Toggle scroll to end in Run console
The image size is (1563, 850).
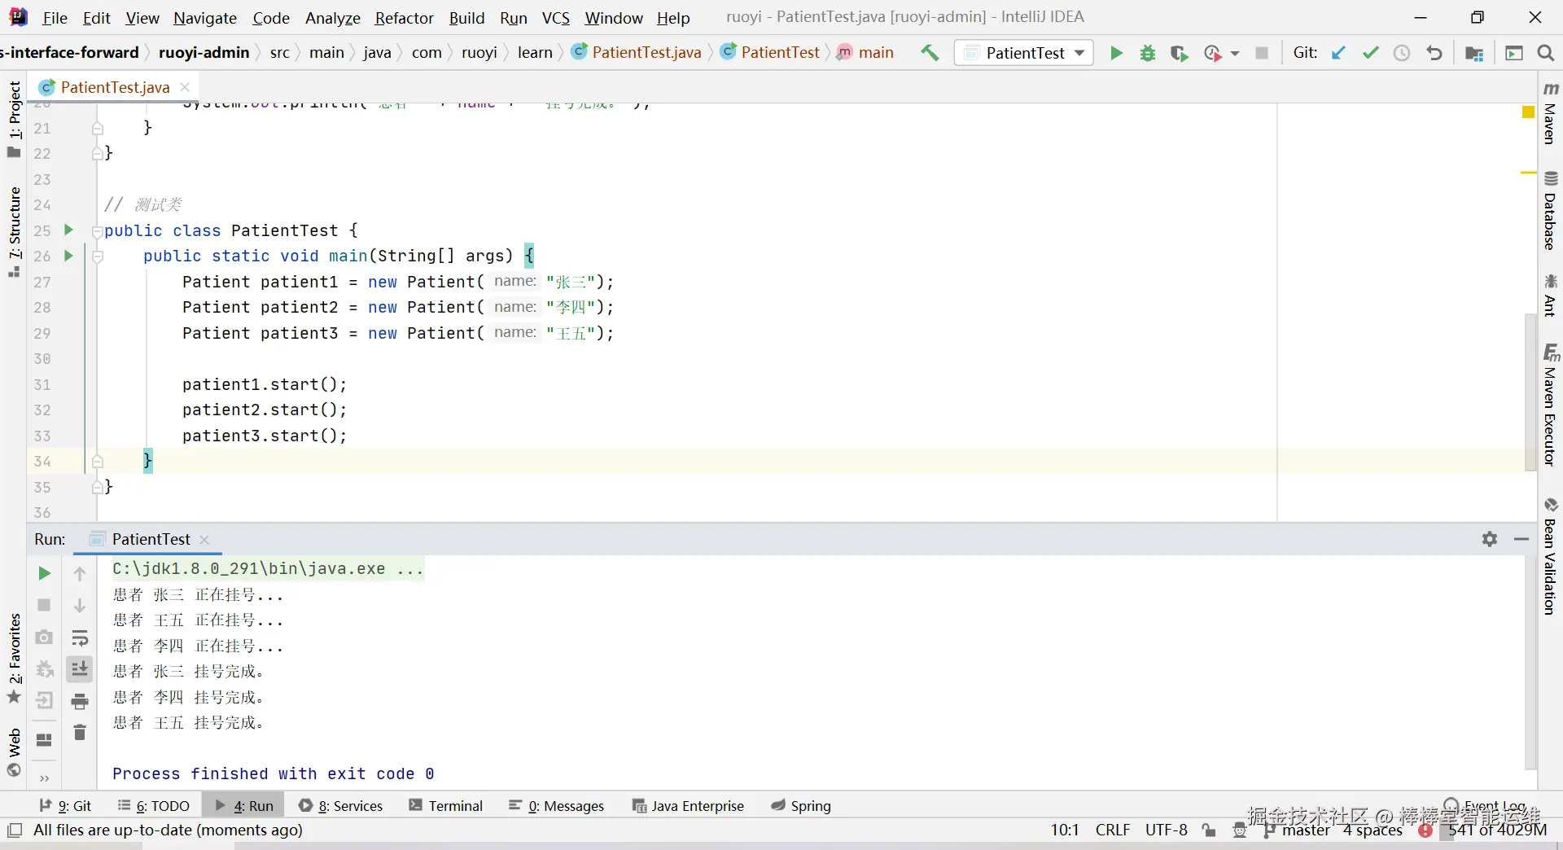80,669
